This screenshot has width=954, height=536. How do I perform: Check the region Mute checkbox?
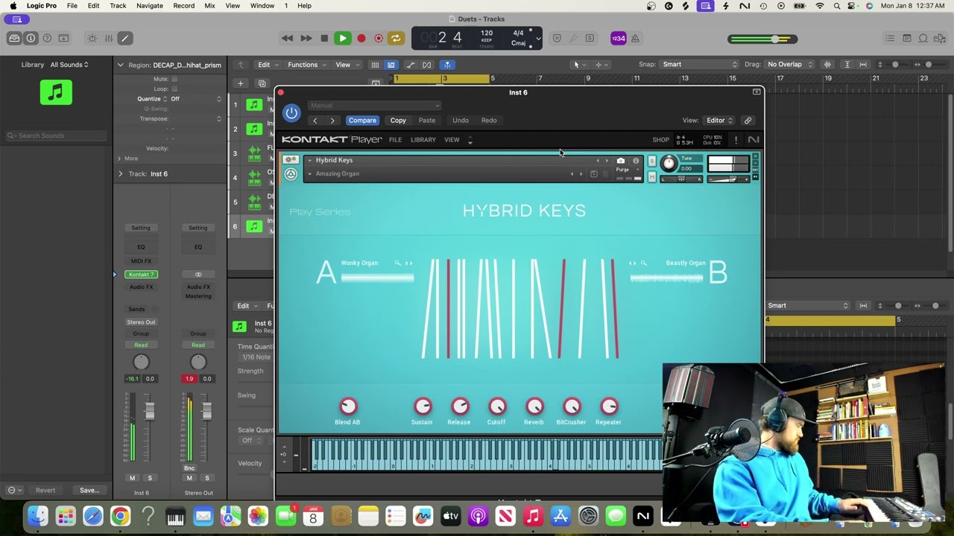[x=174, y=79]
